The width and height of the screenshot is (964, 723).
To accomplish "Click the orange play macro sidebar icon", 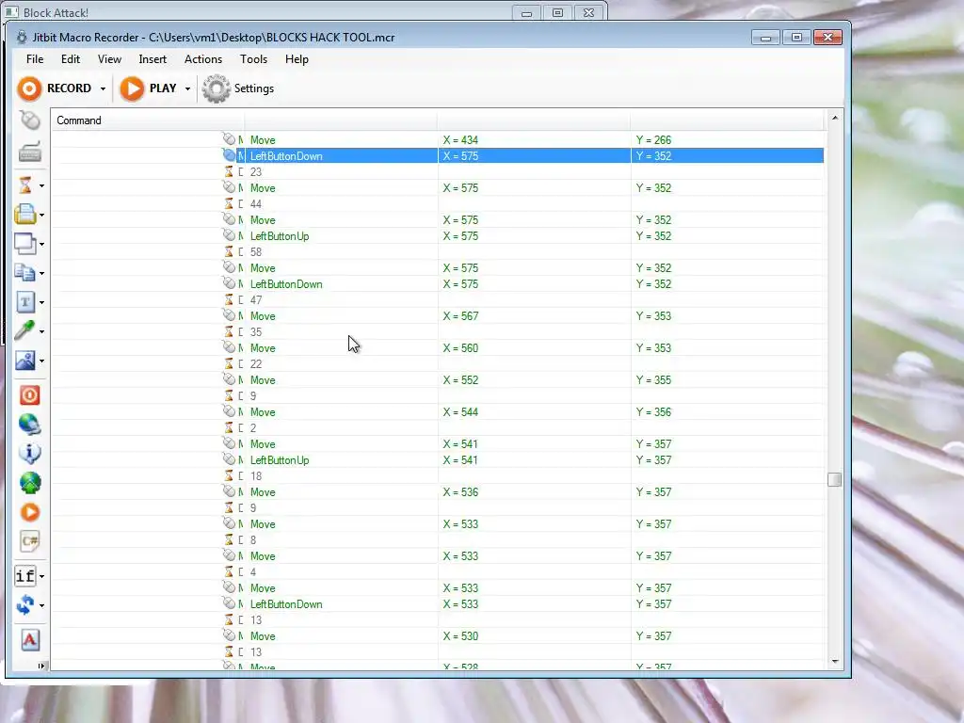I will point(29,512).
